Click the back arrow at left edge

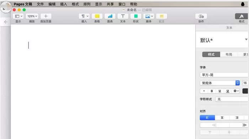coord(6,22)
